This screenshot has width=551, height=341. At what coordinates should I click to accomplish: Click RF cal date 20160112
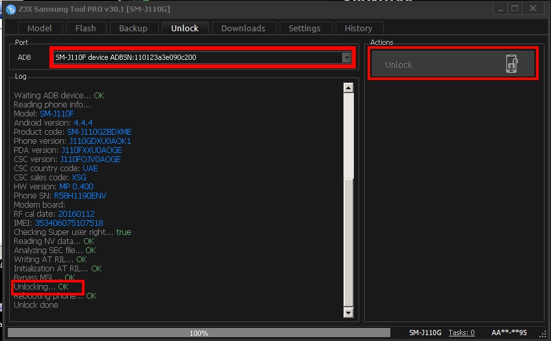tap(77, 213)
